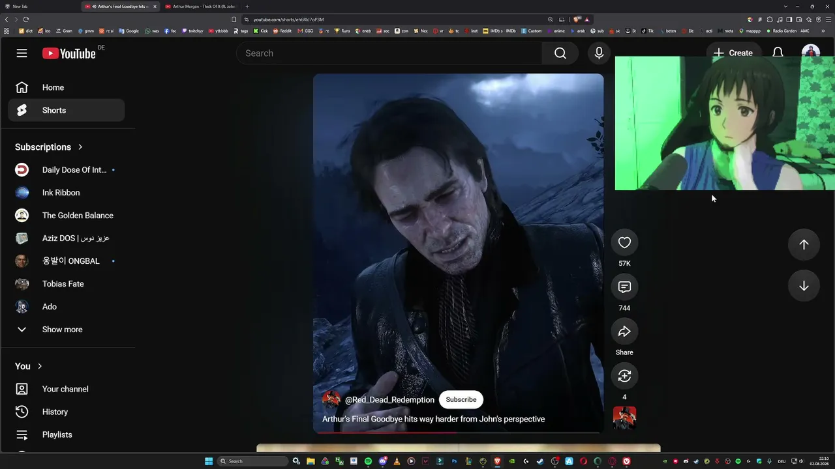The width and height of the screenshot is (835, 469).
Task: Open Ink Ribbon subscription
Action: coord(66,193)
